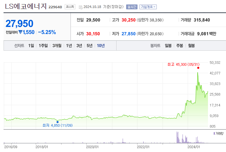Click the 전일 value 29,500

click(x=93, y=20)
